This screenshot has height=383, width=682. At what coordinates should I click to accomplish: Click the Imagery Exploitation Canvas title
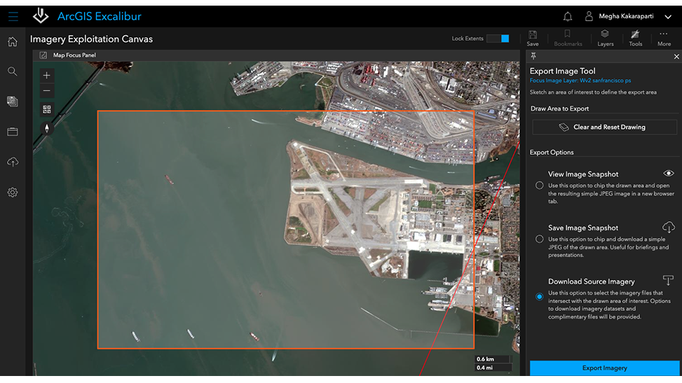coord(91,39)
